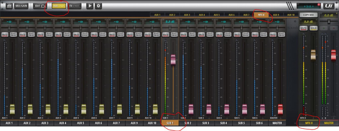The image size is (339, 131).
Task: Select the AUX 1 channel label
Action: click(x=9, y=123)
